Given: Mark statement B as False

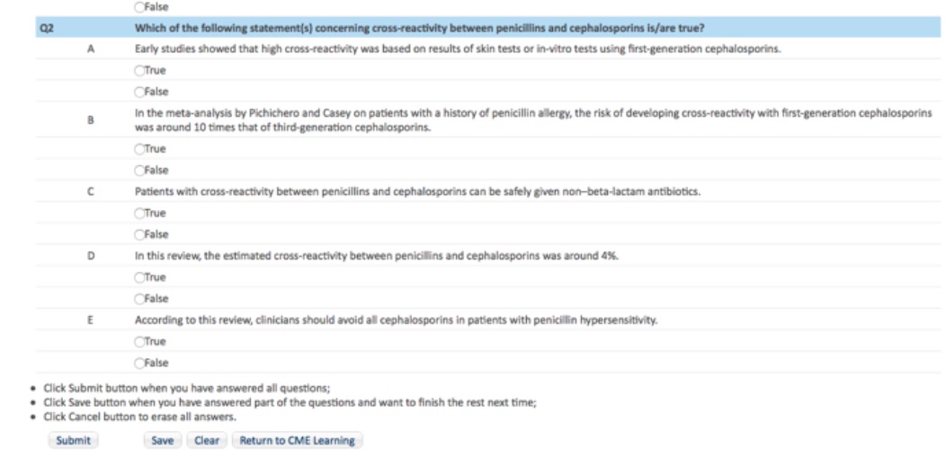Looking at the screenshot, I should pos(140,171).
